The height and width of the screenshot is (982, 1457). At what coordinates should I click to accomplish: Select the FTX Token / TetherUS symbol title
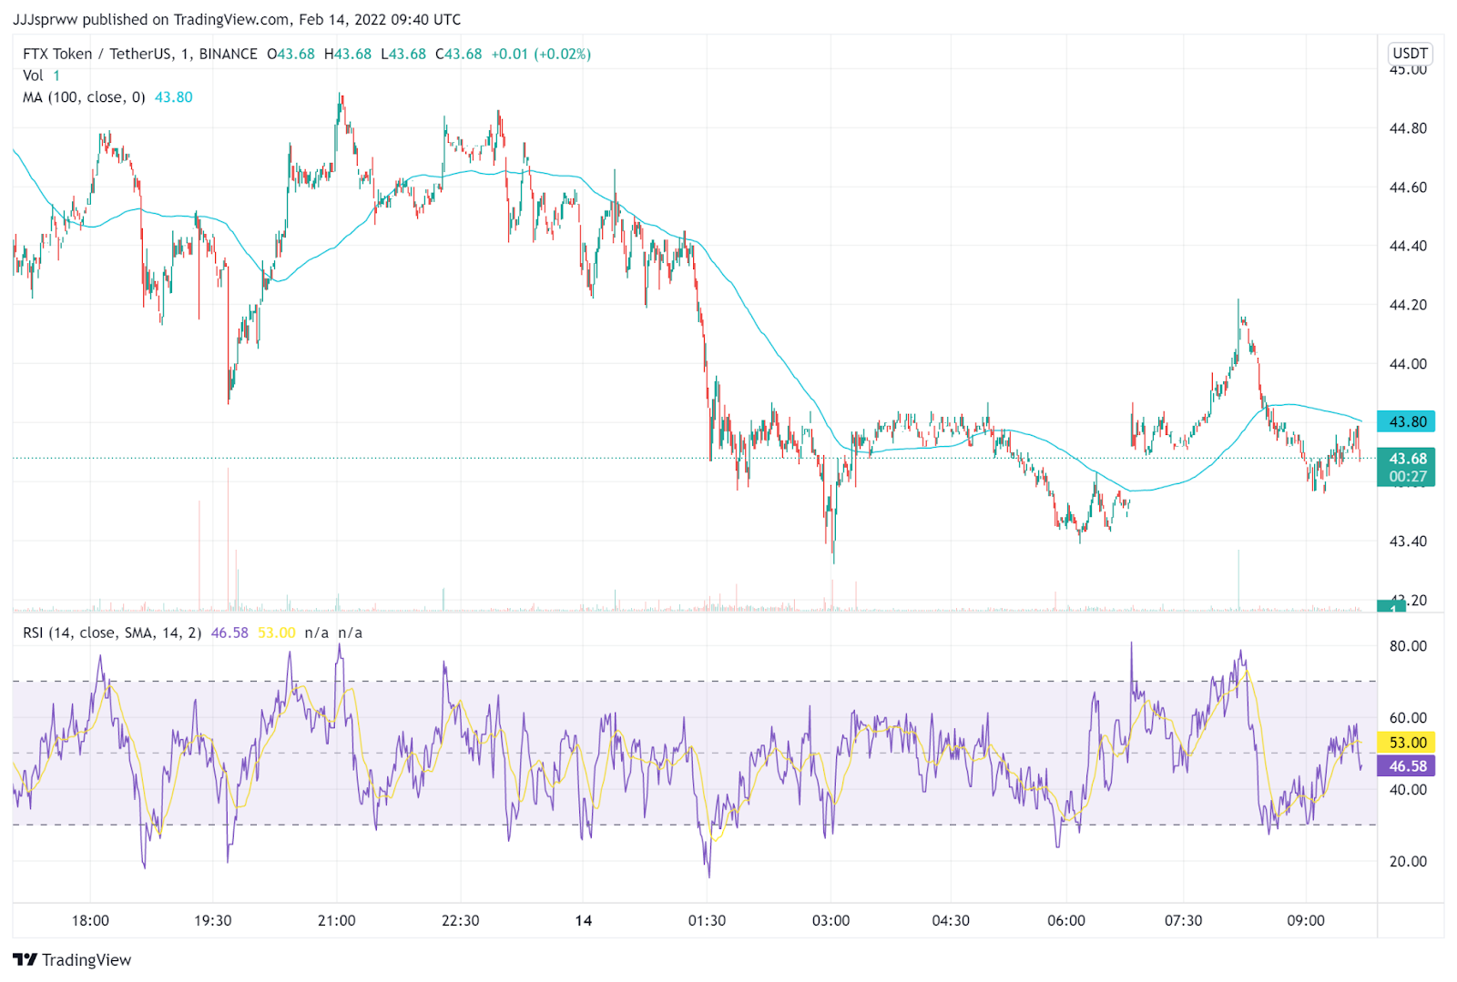pyautogui.click(x=140, y=54)
